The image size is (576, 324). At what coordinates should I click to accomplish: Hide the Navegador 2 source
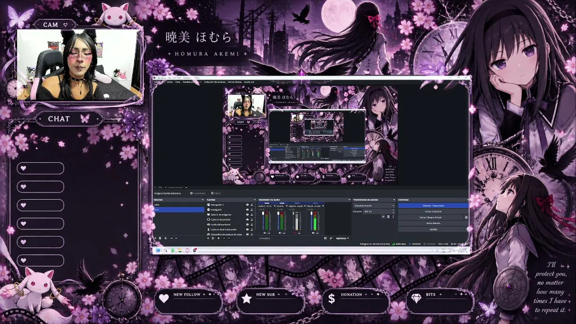coord(247,205)
